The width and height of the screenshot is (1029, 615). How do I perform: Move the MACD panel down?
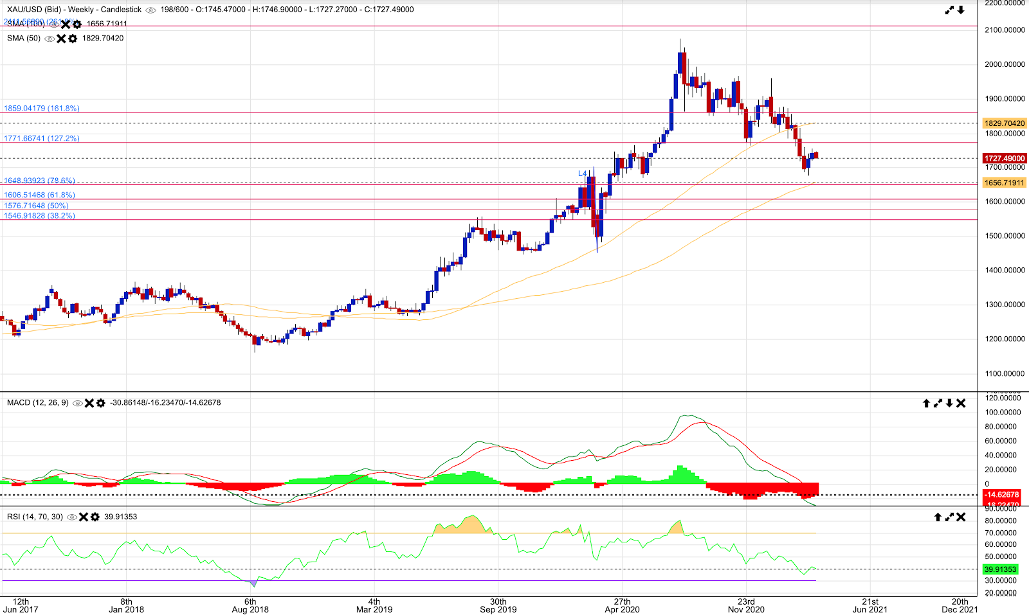pyautogui.click(x=949, y=403)
